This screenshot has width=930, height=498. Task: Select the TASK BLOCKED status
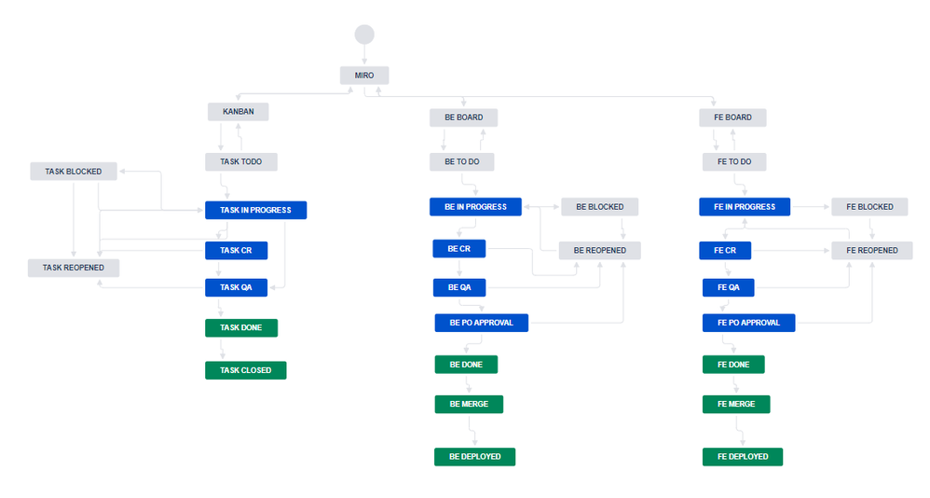74,172
